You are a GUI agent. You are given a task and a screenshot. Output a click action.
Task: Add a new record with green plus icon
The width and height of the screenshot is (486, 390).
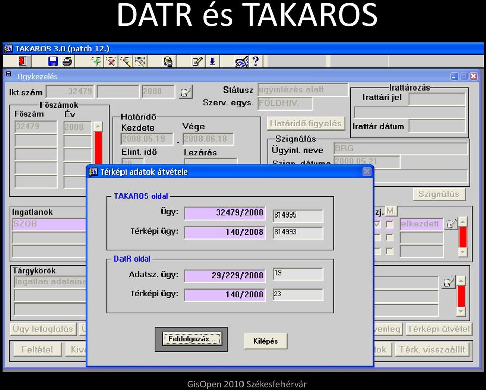coord(97,61)
